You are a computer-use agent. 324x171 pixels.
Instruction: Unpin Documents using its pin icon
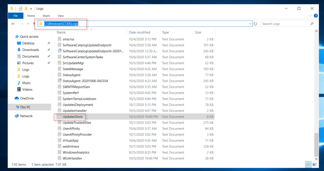tap(49, 56)
